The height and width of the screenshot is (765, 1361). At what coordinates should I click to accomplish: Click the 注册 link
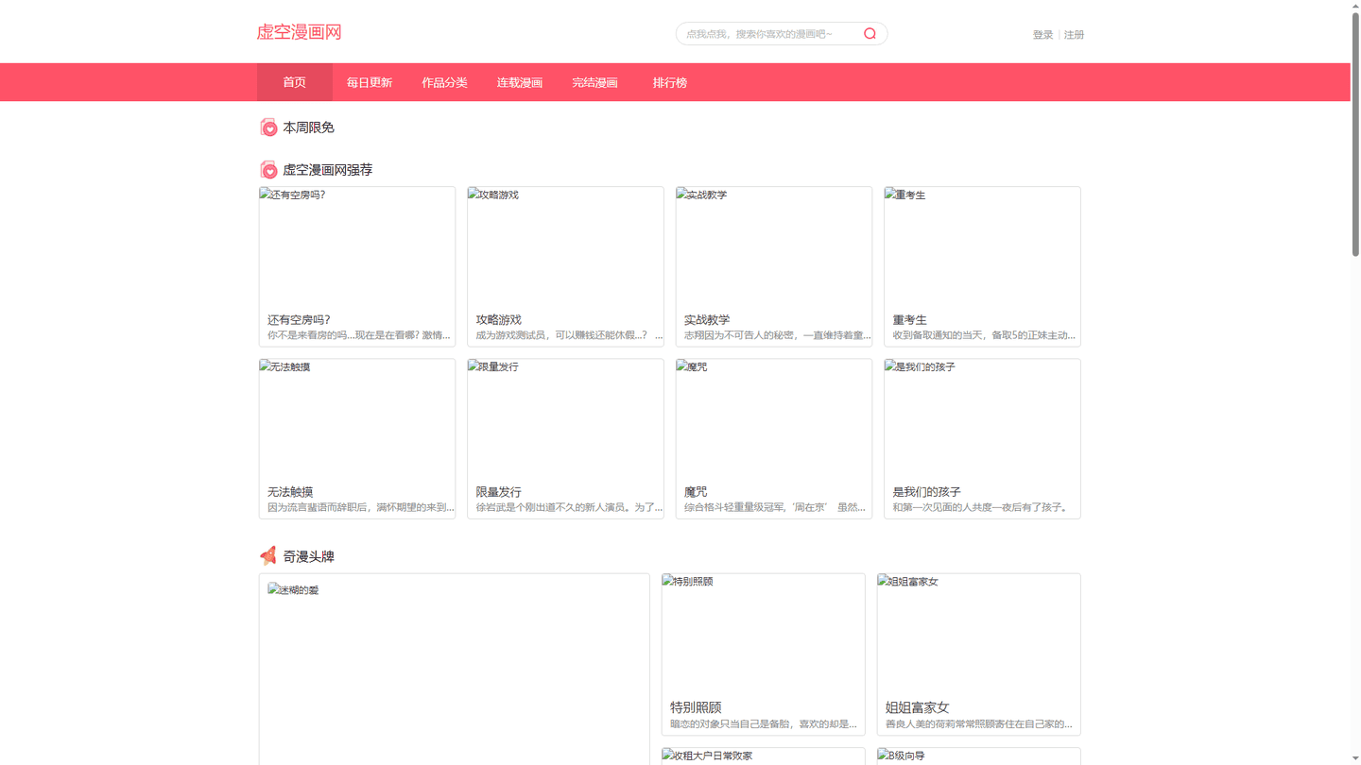[1074, 35]
